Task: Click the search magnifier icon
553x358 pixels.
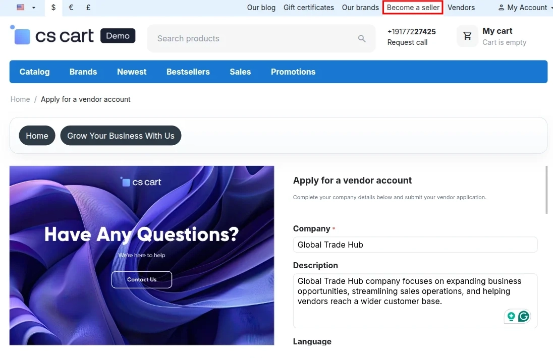Action: tap(361, 38)
